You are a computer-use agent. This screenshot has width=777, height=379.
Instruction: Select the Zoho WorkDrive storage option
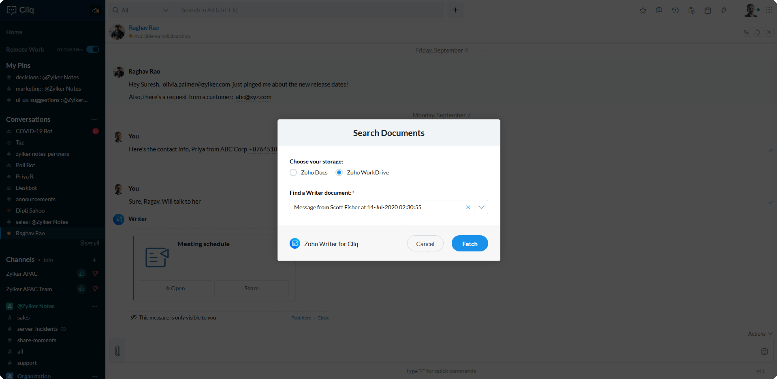click(x=339, y=172)
